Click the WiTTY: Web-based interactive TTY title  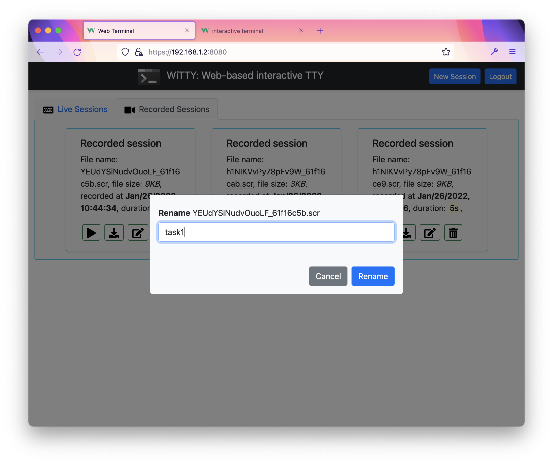pyautogui.click(x=245, y=76)
